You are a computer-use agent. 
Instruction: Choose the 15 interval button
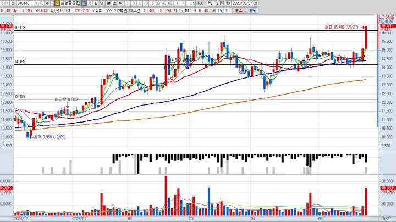coord(152,3)
